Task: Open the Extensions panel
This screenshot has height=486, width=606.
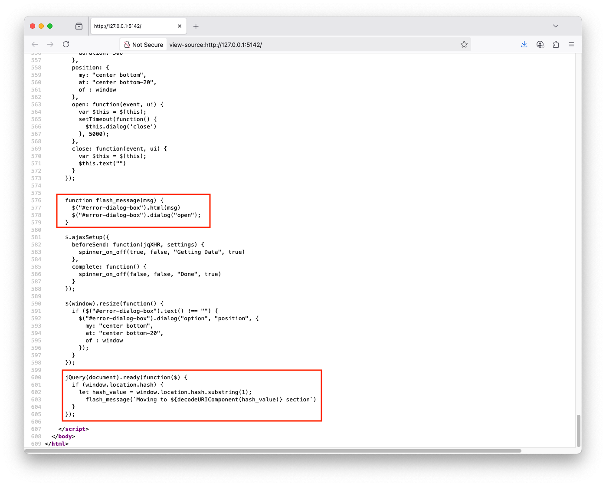Action: [556, 44]
